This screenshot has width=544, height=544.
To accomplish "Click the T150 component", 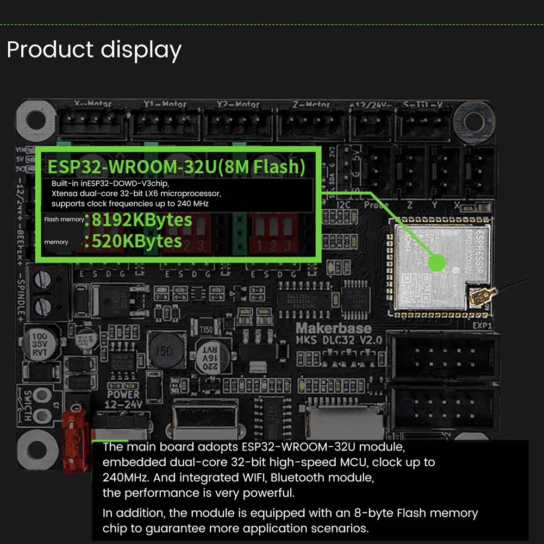I will [205, 328].
